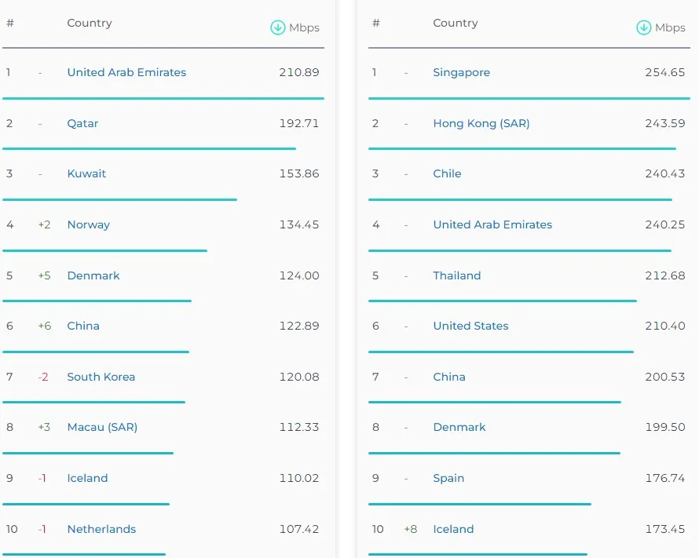Click the speed bar under Kuwait
699x558 pixels.
coord(119,199)
